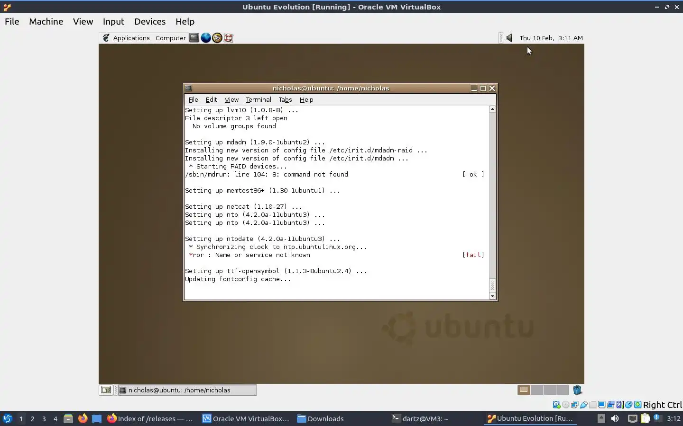Click the VirtualBox optical drive indicator
The height and width of the screenshot is (426, 683).
click(565, 405)
